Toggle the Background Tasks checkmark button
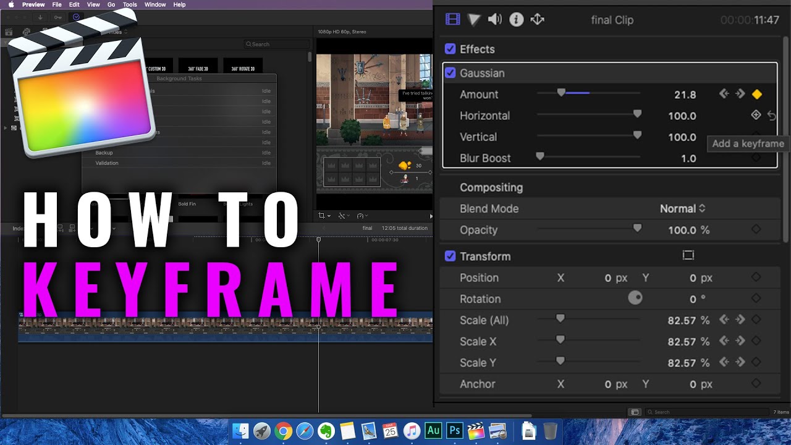The height and width of the screenshot is (445, 791). (76, 17)
